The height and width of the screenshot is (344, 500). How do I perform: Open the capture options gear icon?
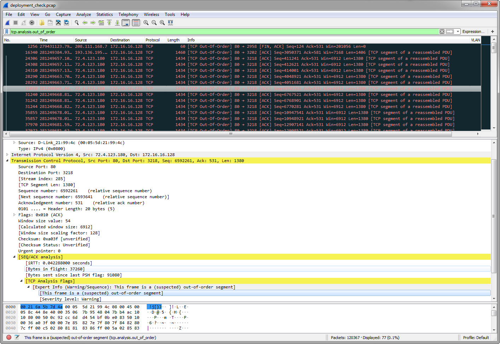(32, 23)
